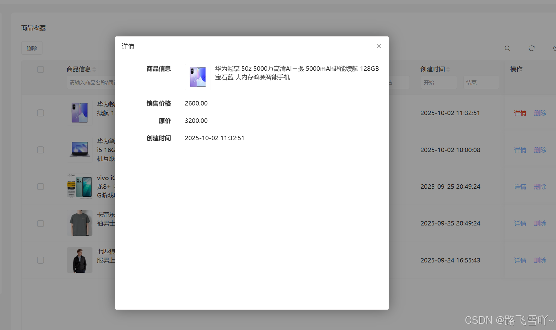Click 删除 for the vivo iQOO row
This screenshot has height=330, width=556.
point(540,187)
